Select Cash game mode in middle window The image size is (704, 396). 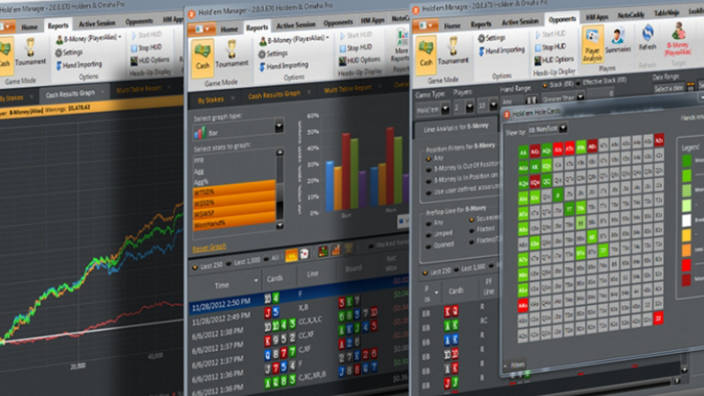click(x=202, y=58)
